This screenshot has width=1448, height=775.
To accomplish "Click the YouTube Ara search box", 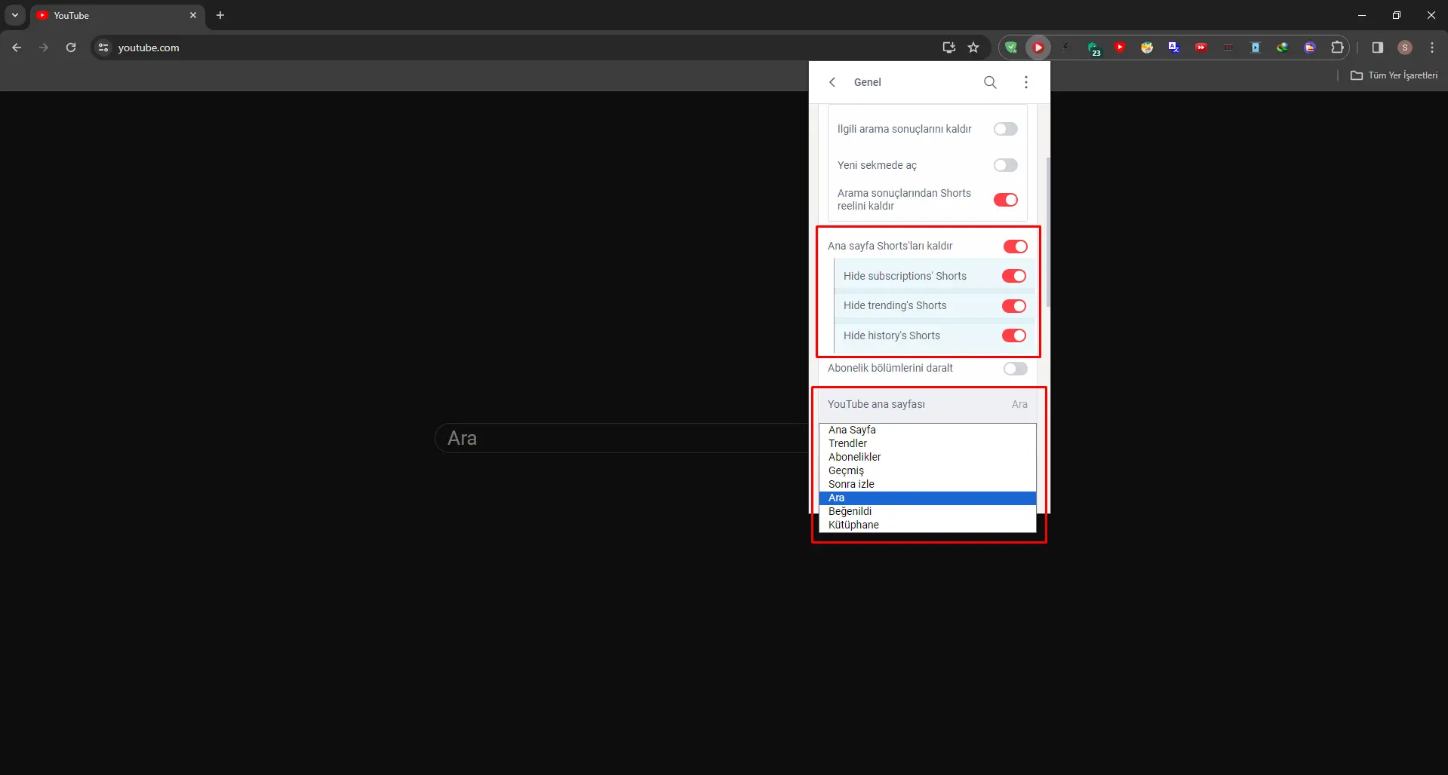I will [x=622, y=438].
